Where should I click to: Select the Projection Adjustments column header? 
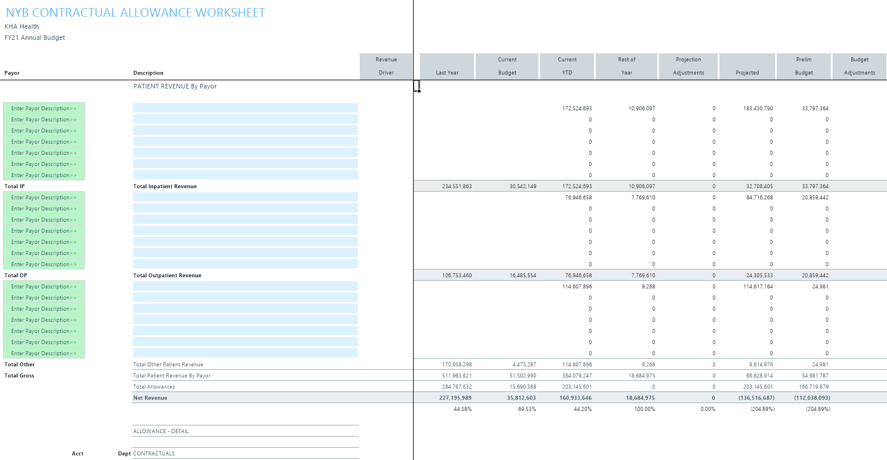tap(688, 66)
